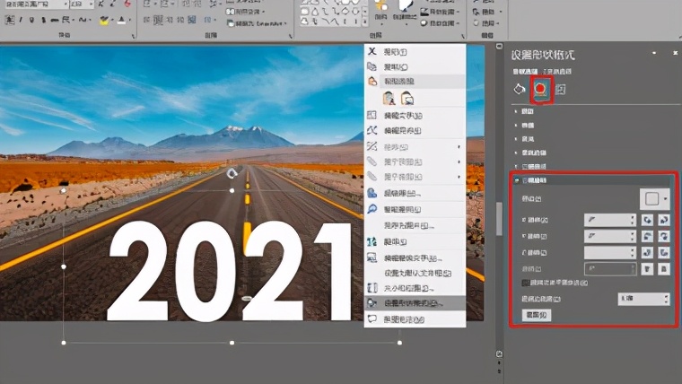Choose Edit Alt Text in the context menu

pyautogui.click(x=415, y=257)
